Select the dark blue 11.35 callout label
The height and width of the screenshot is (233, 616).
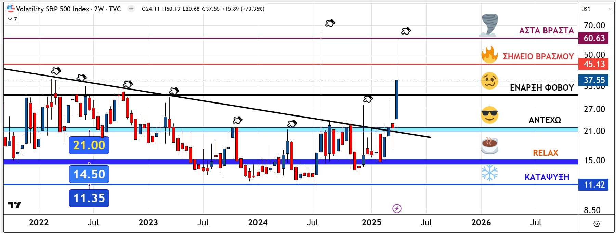tap(89, 198)
